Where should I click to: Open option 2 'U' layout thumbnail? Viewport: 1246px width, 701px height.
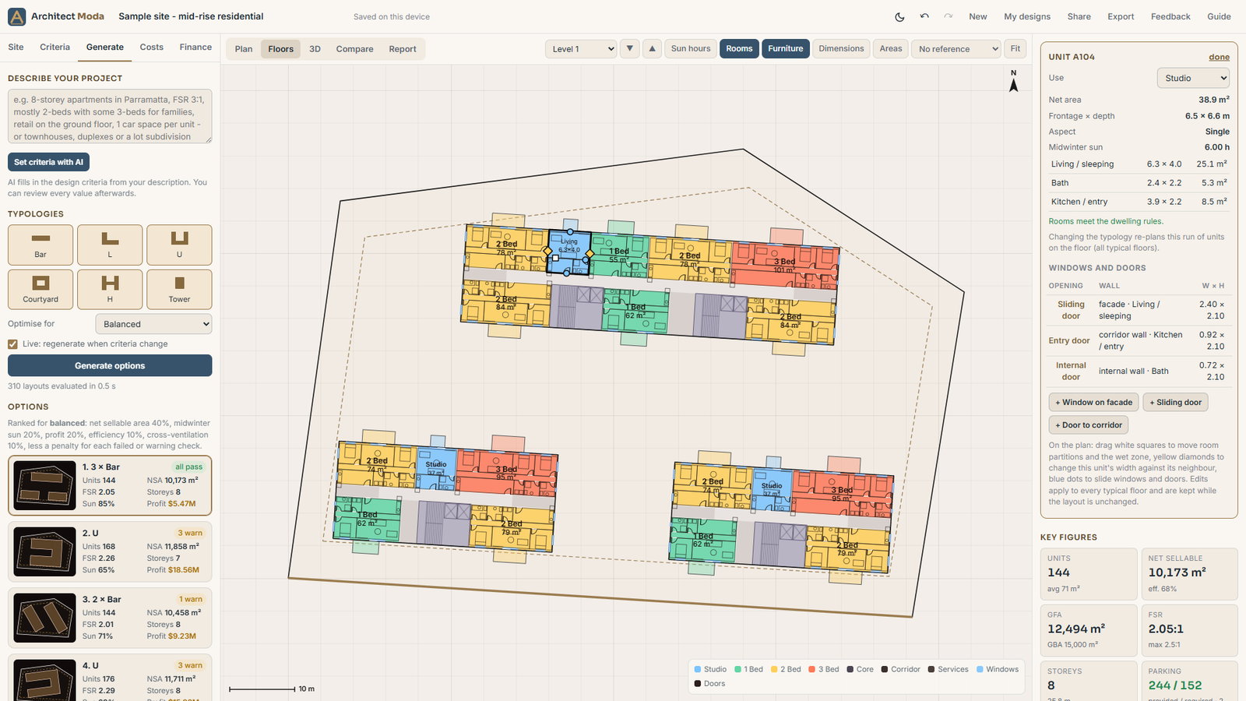[x=44, y=552]
